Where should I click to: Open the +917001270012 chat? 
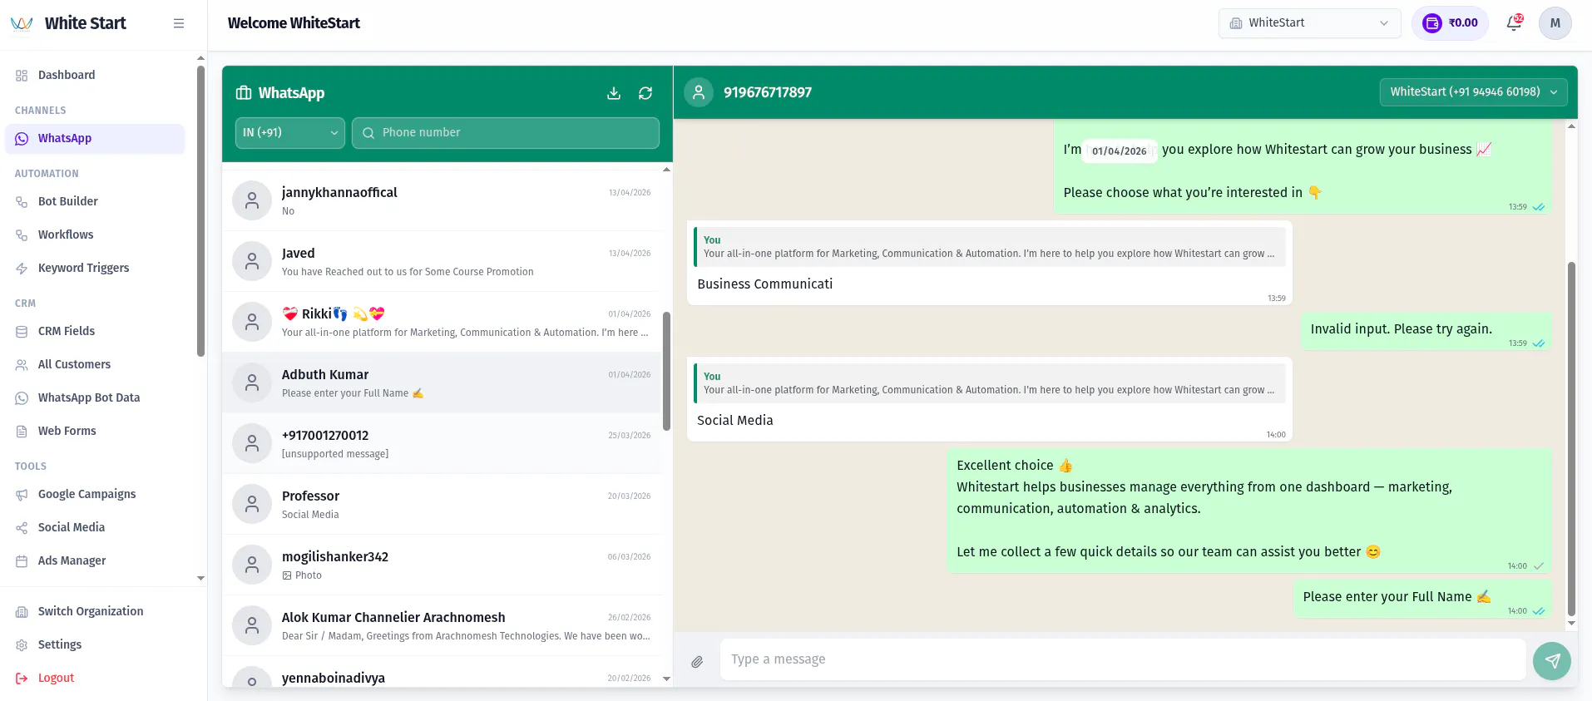[442, 443]
